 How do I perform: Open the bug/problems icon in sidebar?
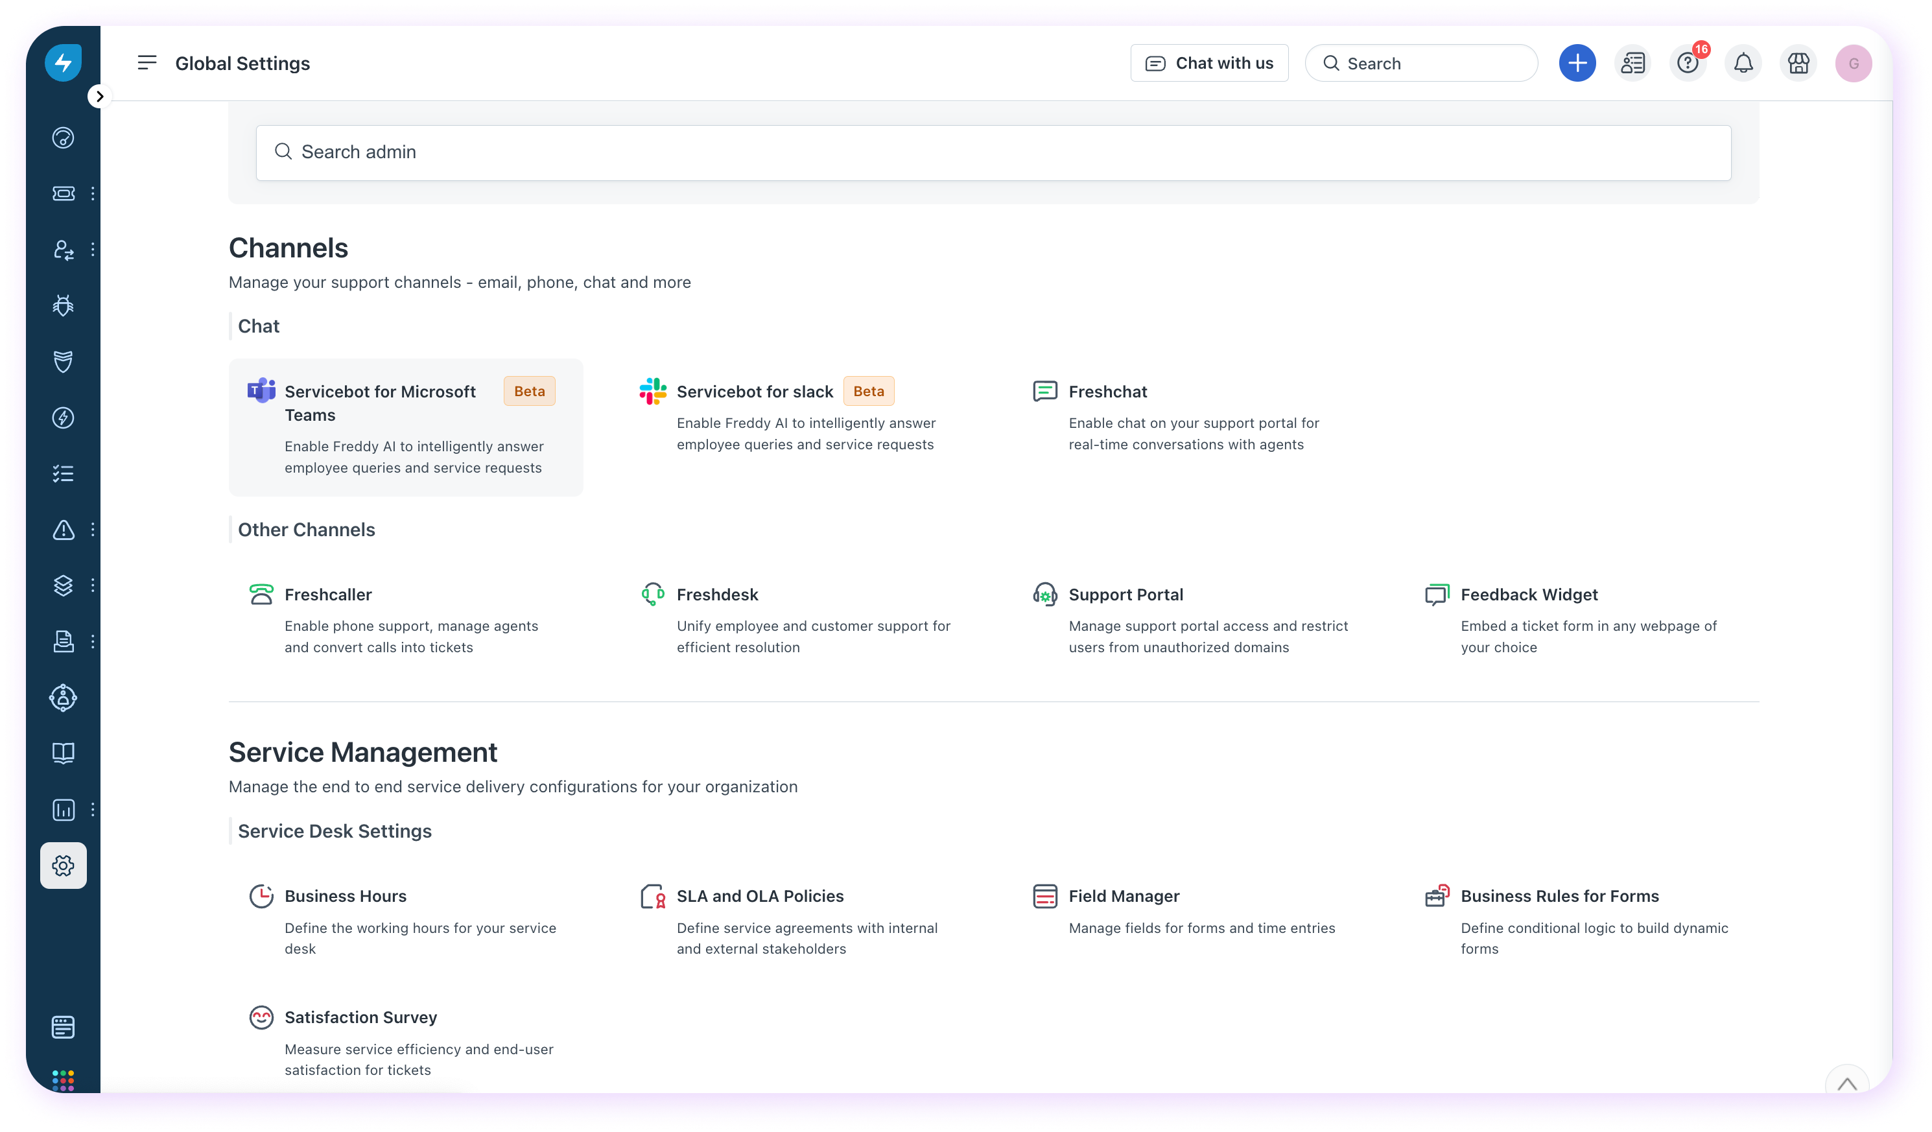(63, 305)
